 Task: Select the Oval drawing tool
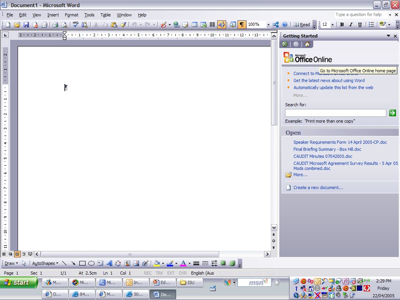(91, 263)
